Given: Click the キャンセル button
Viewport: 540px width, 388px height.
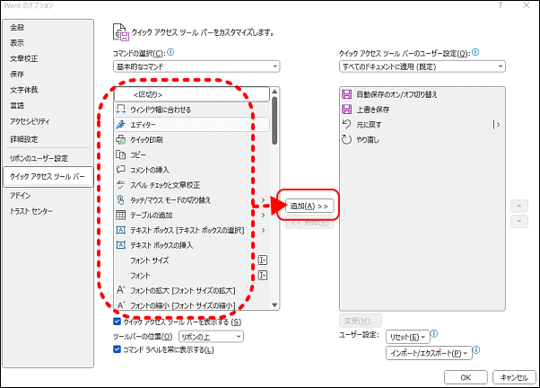Looking at the screenshot, I should [514, 377].
